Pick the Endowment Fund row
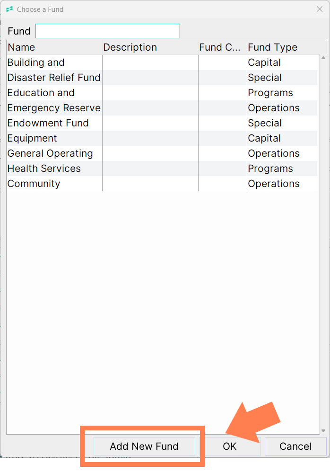The height and width of the screenshot is (473, 330). 162,123
